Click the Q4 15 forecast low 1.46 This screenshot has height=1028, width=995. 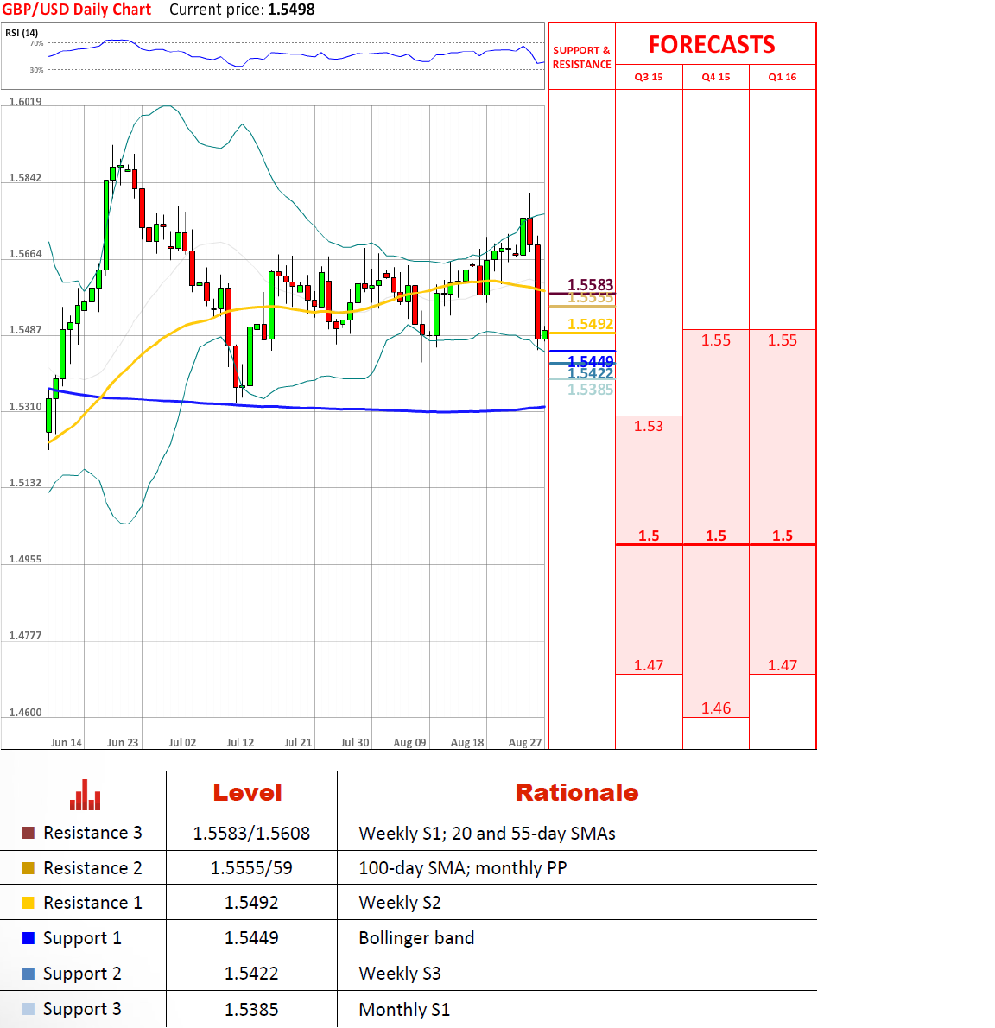point(716,708)
